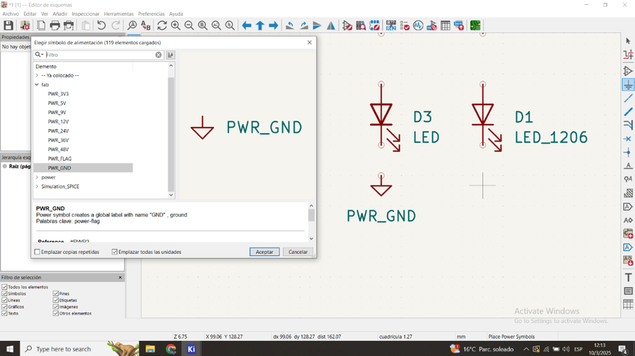Close the Filtro de selección panel
Viewport: 635px width, 356px height.
click(x=120, y=277)
